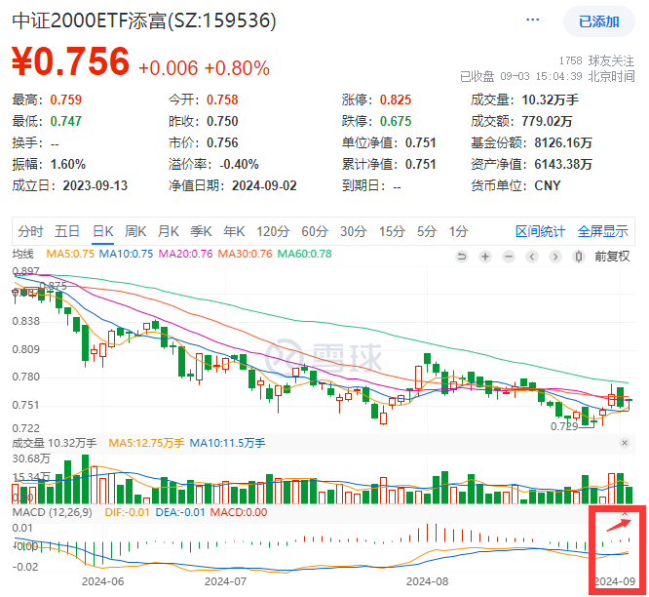Viewport: 649px width, 597px height.
Task: Click the MA5:0.75 moving average label
Action: [x=70, y=254]
